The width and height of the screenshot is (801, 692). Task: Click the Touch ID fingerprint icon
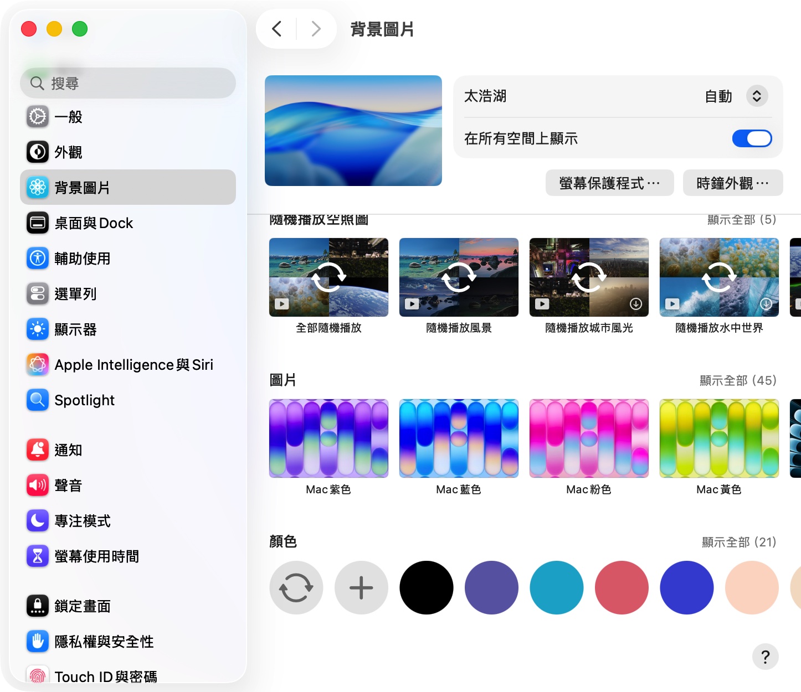38,675
